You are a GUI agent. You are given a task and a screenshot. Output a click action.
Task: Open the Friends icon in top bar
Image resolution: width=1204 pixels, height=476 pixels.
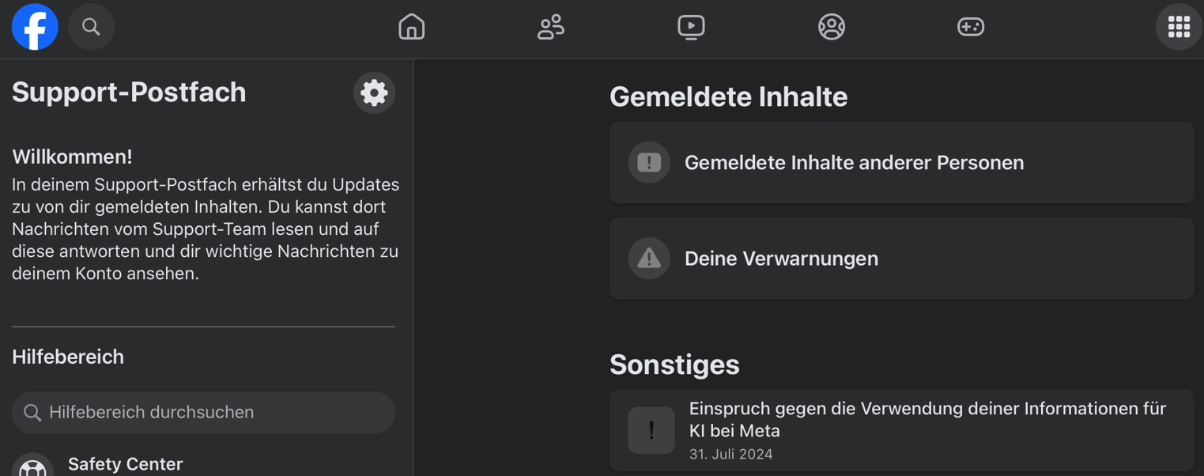551,27
